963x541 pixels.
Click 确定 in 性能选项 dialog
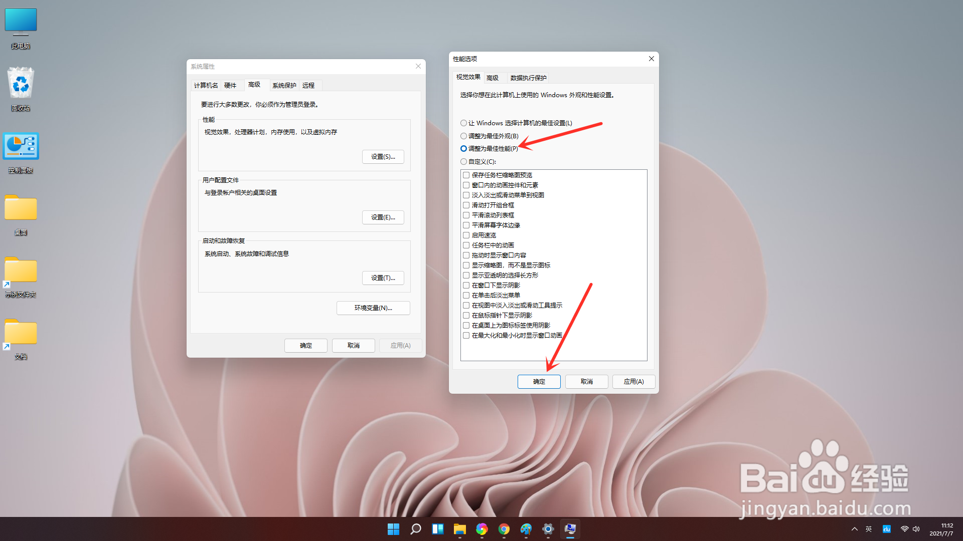539,382
